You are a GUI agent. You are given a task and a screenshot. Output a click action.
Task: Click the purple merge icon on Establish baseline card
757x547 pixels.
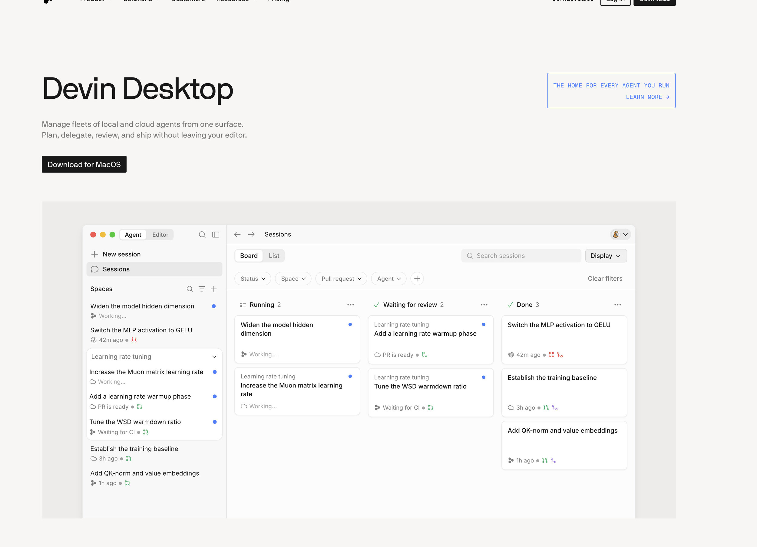[x=554, y=407]
